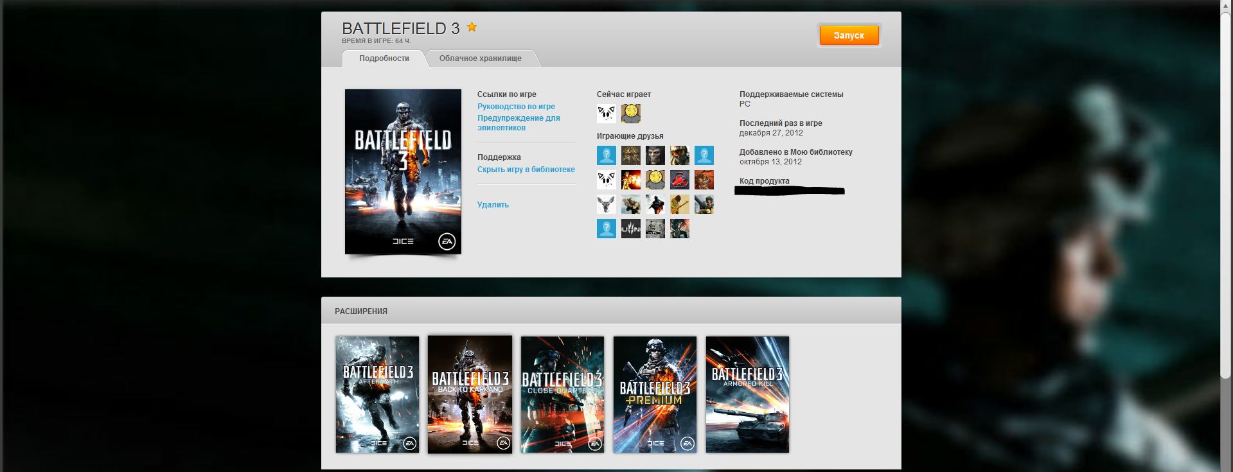Select the yellow smiley avatar under Сейчас играет
This screenshot has width=1233, height=472.
tap(631, 114)
